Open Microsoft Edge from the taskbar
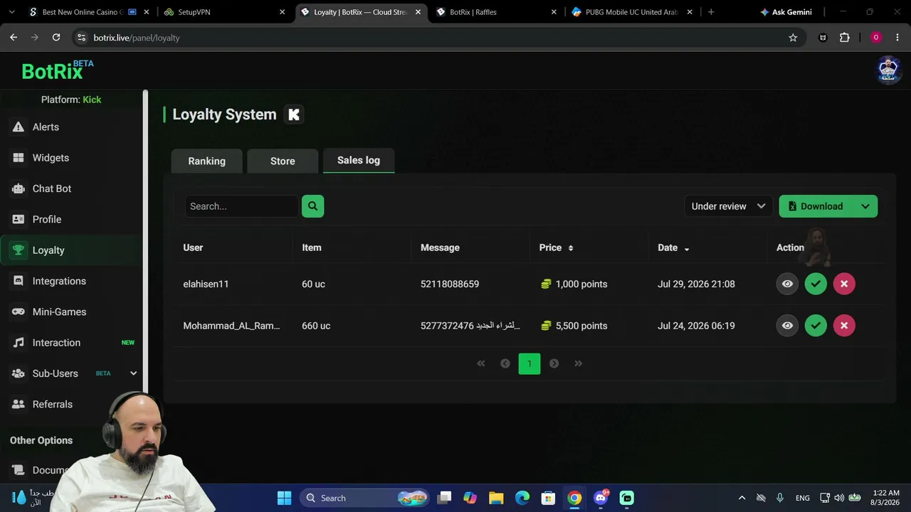 (x=522, y=498)
